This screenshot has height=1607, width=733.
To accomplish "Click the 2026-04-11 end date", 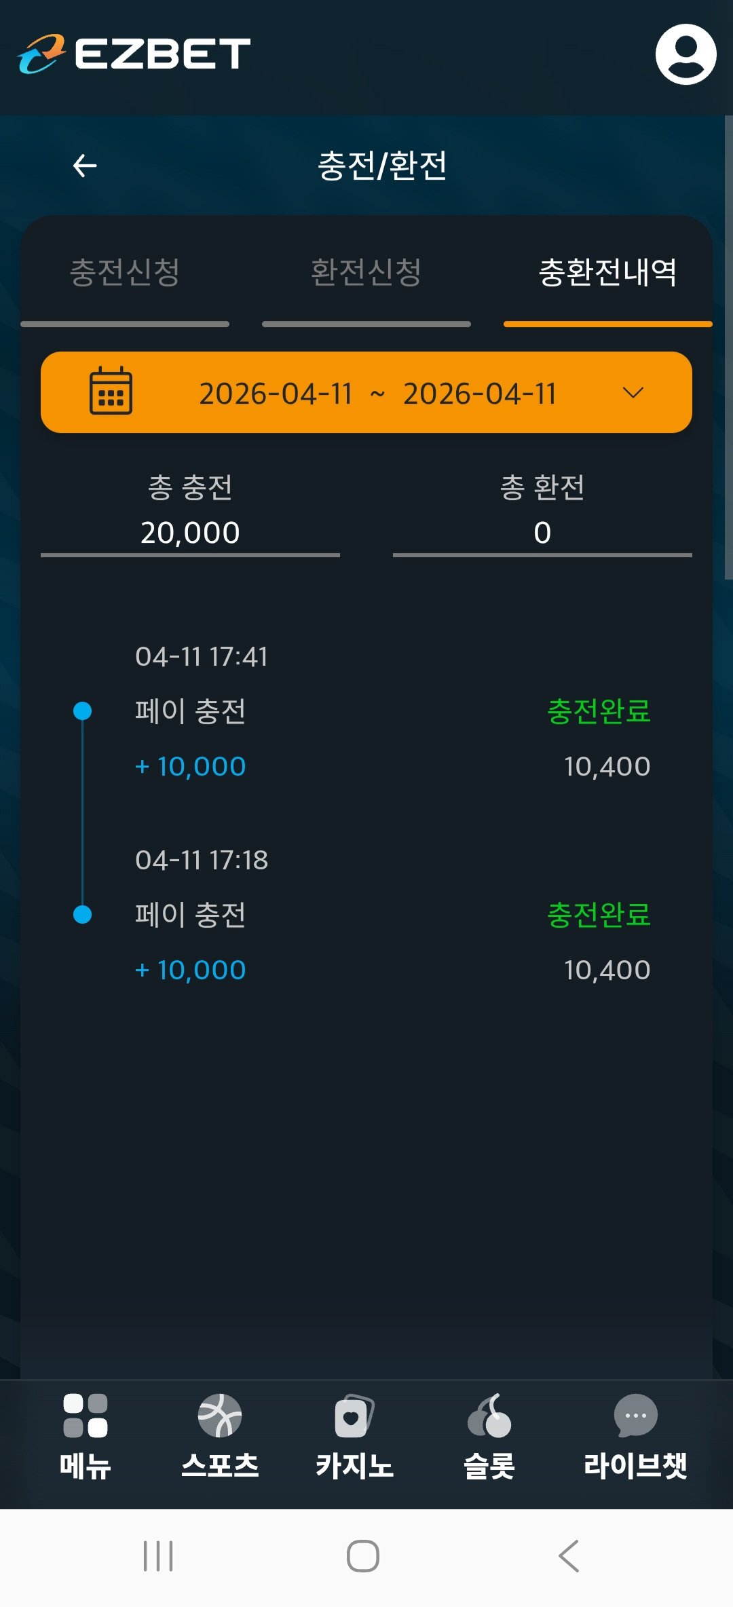I will coord(480,394).
